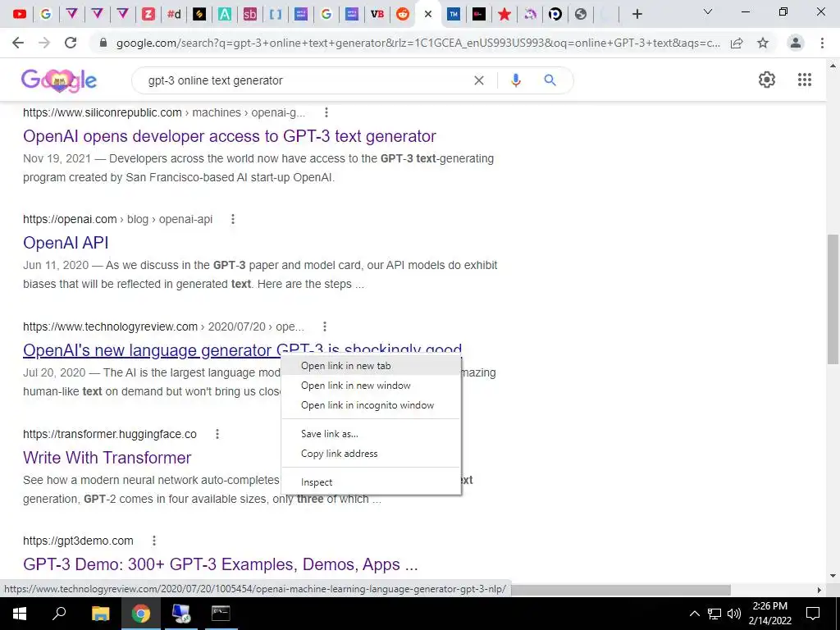Click https://www.siliconrepublic.com breadcrumb text
Screen dimensions: 840x630
pos(103,112)
